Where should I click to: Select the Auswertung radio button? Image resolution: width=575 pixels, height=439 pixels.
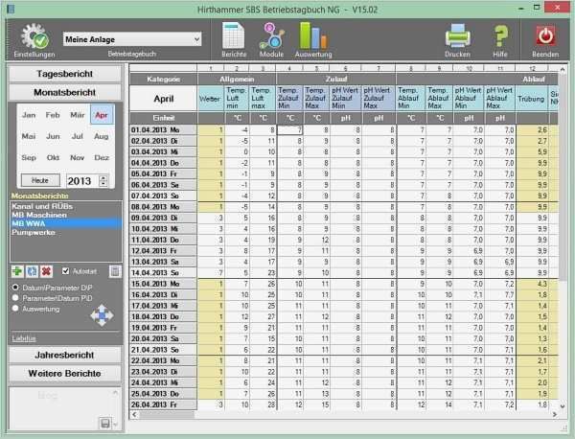tap(15, 309)
